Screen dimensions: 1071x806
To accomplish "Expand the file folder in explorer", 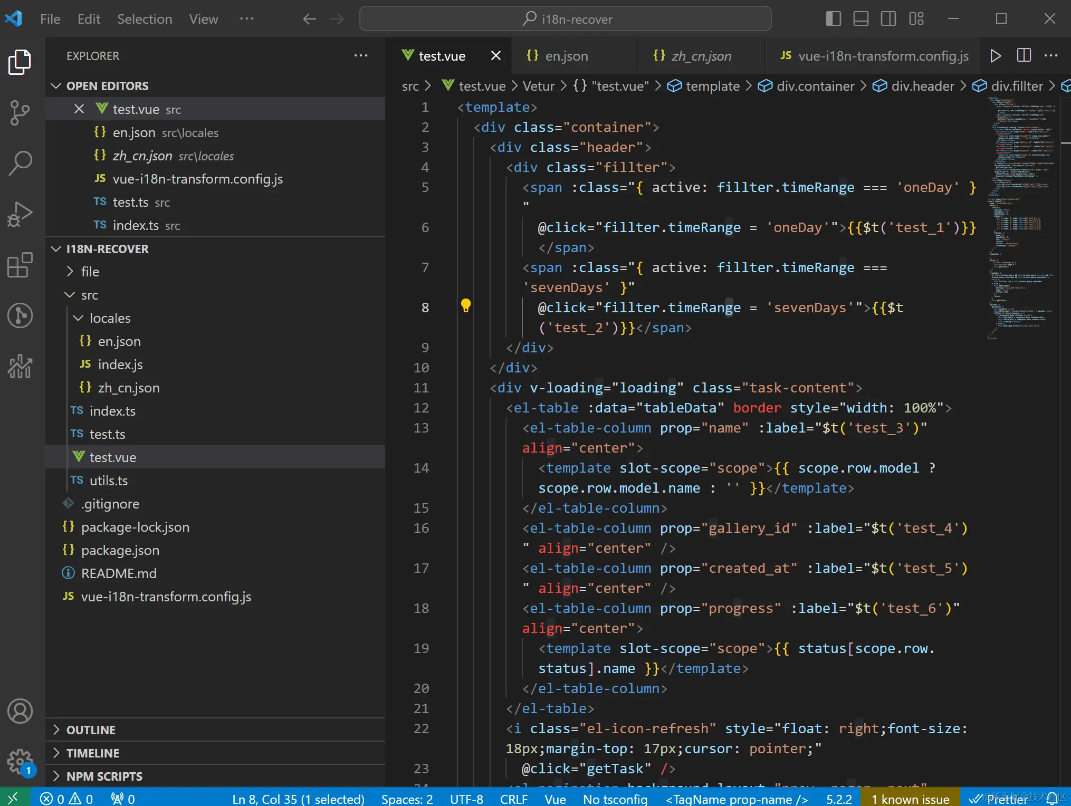I will click(90, 272).
